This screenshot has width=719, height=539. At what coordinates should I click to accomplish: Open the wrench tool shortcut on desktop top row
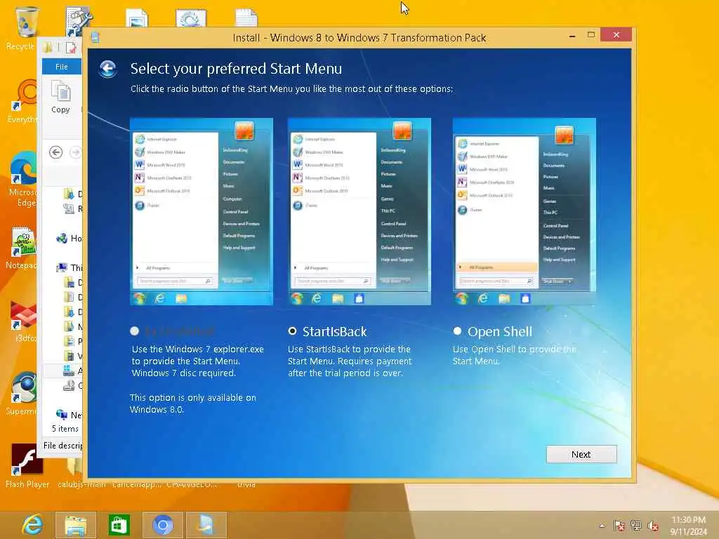point(79,20)
